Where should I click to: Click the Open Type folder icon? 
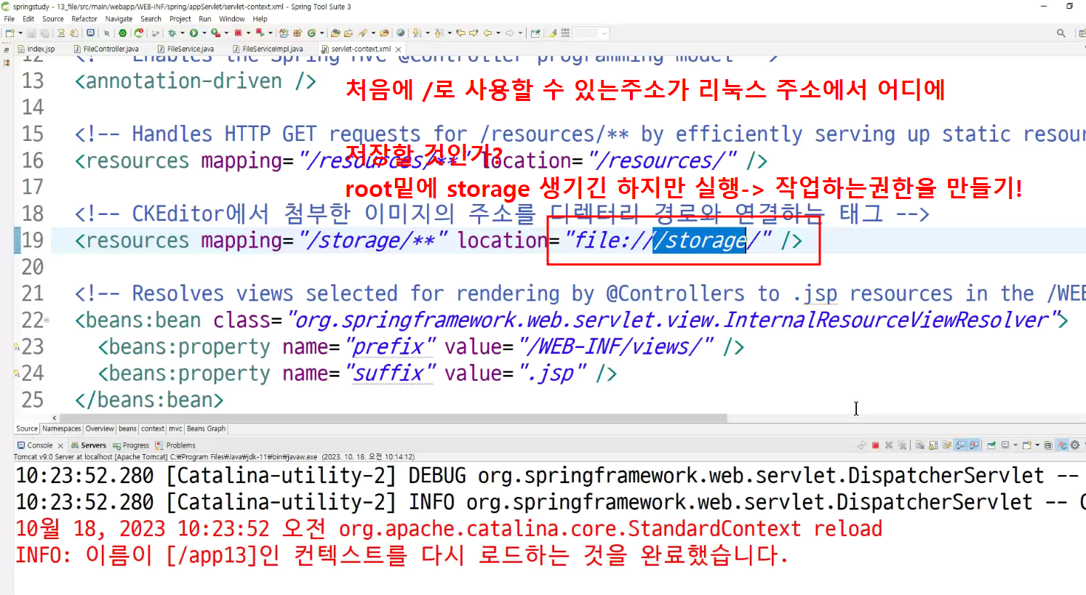(335, 33)
